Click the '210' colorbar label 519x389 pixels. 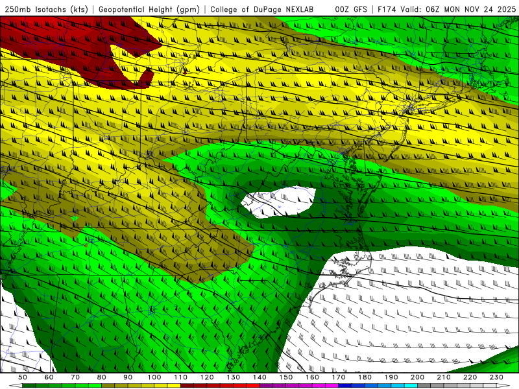444,377
